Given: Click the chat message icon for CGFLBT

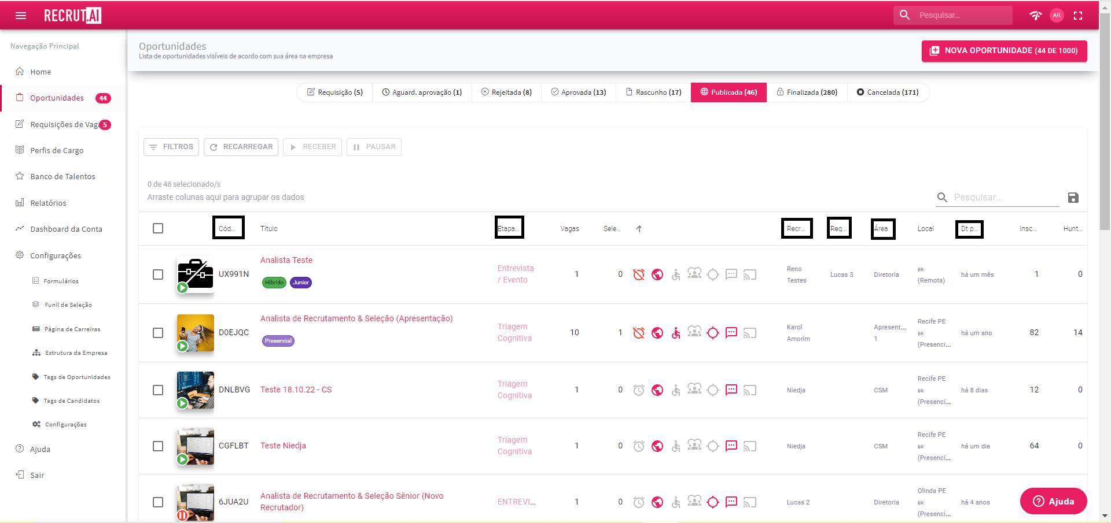Looking at the screenshot, I should pos(731,446).
